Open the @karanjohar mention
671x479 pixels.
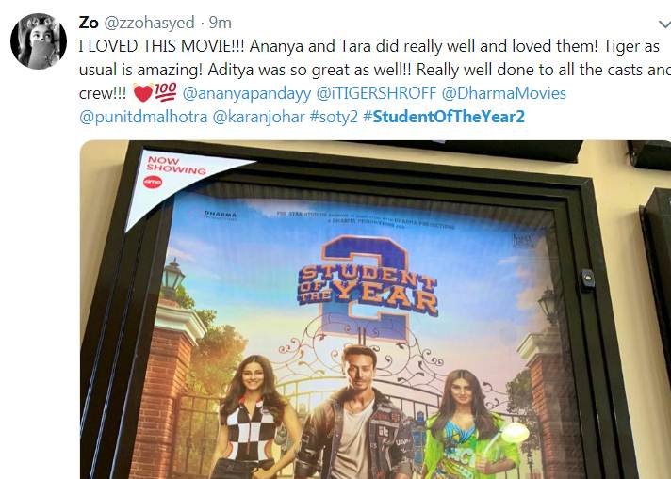(x=258, y=117)
